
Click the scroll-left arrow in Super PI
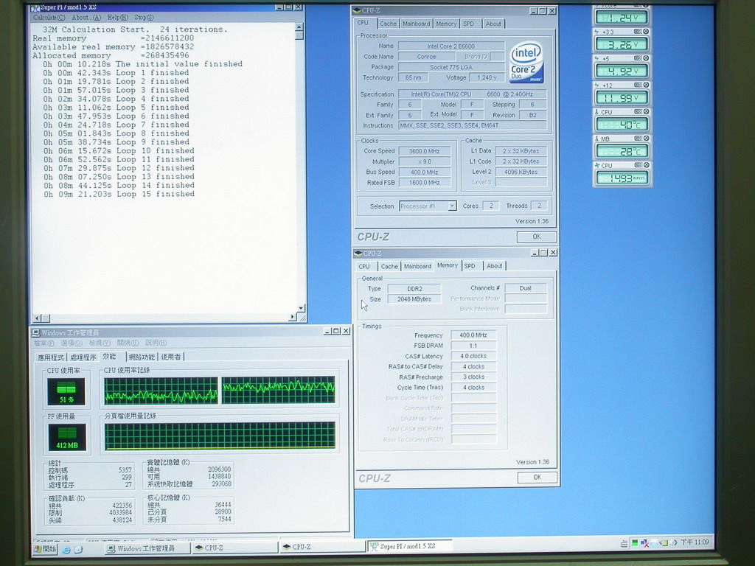click(37, 318)
